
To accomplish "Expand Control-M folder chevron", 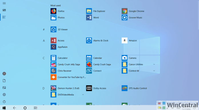I will [x=154, y=71].
